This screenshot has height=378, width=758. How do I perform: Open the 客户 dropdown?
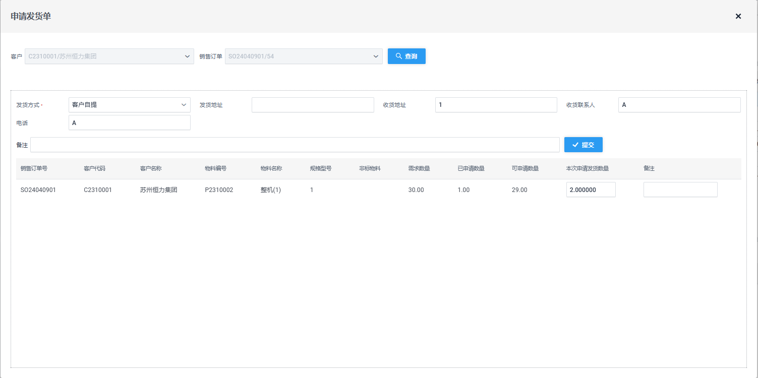[x=109, y=56]
